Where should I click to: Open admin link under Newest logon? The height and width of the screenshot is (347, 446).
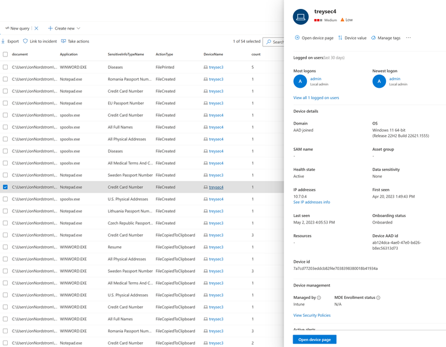[x=395, y=79]
